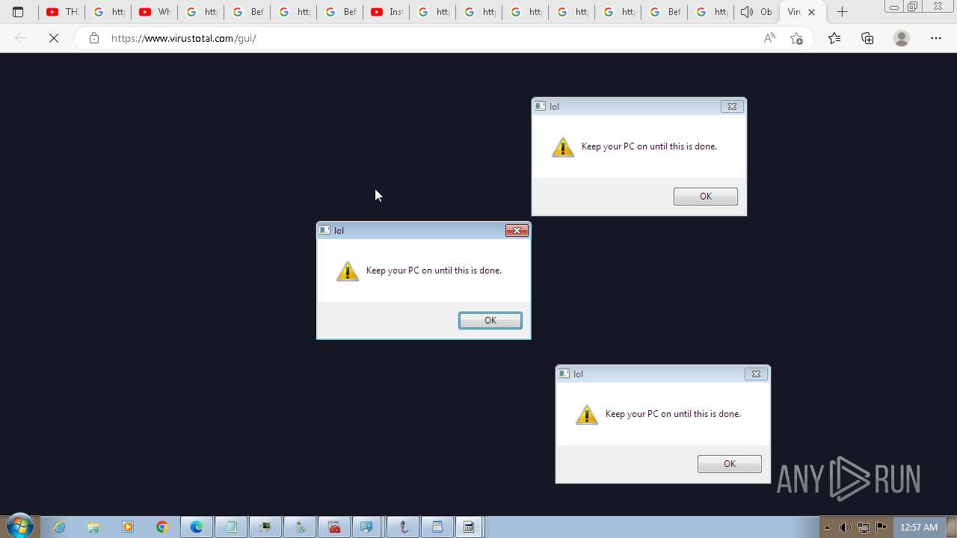Click OK in the lower-right lol dialog
The height and width of the screenshot is (538, 957).
[730, 463]
